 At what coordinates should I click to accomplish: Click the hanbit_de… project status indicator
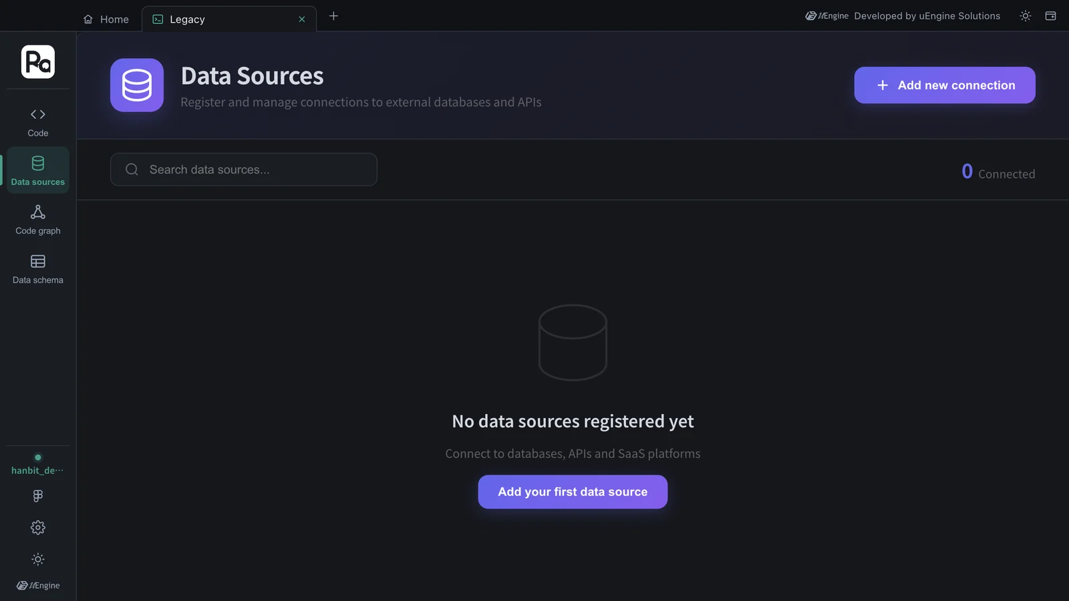pyautogui.click(x=38, y=465)
